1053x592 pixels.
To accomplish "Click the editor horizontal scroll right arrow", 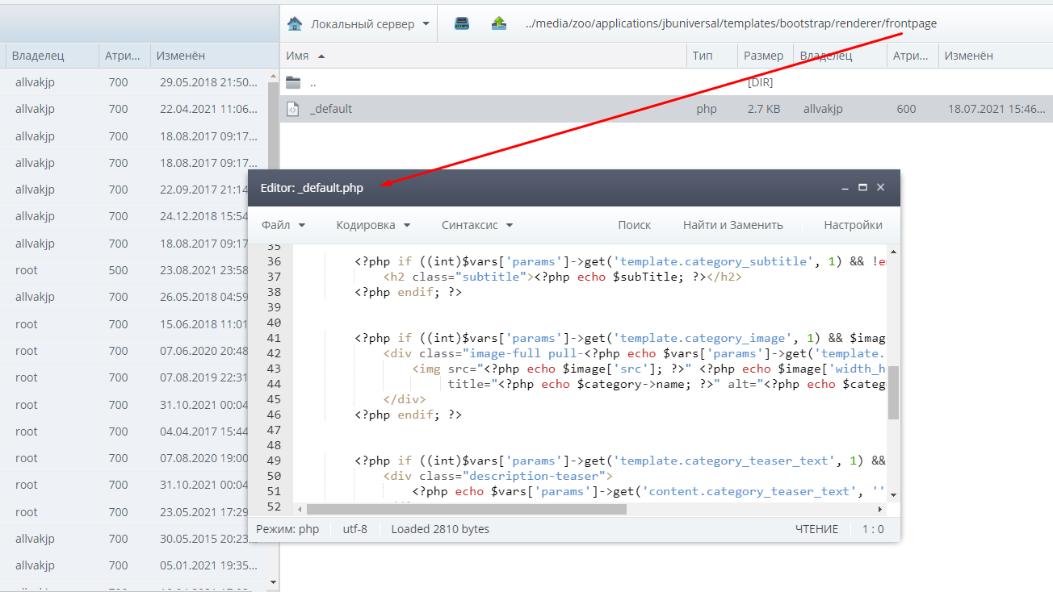I will [881, 509].
